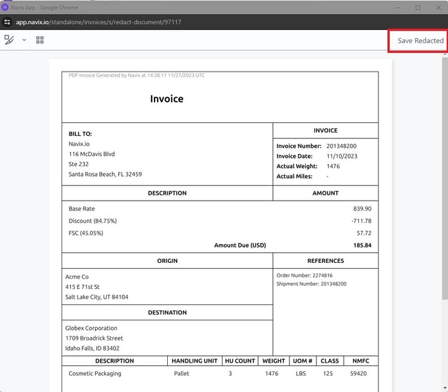Screen dimensions: 448x392
Task: Click the Navix.io Bill To name
Action: [x=79, y=144]
